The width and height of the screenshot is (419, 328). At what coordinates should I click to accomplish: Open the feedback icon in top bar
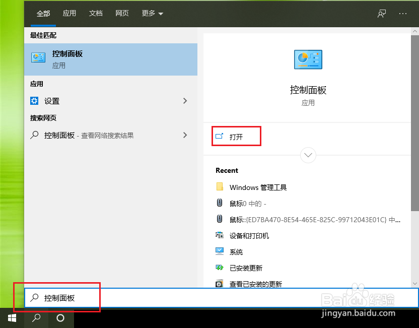click(x=382, y=14)
